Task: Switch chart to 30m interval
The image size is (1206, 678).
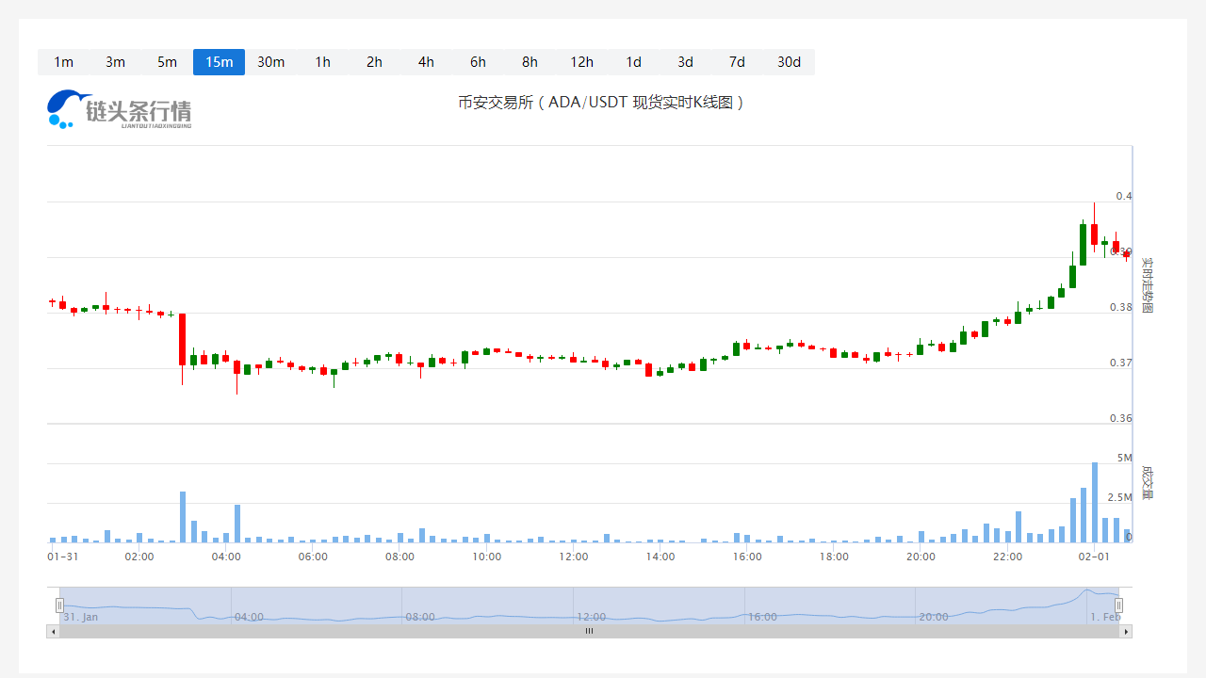Action: point(270,62)
